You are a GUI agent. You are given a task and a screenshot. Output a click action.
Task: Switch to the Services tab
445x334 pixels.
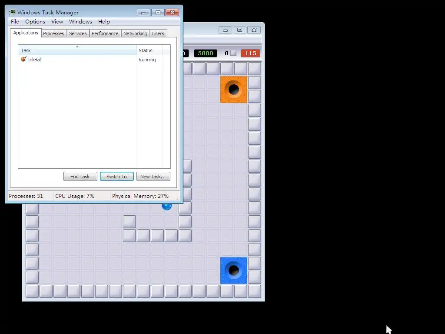[78, 33]
